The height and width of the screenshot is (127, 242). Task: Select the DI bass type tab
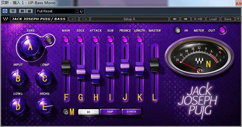tap(88, 112)
